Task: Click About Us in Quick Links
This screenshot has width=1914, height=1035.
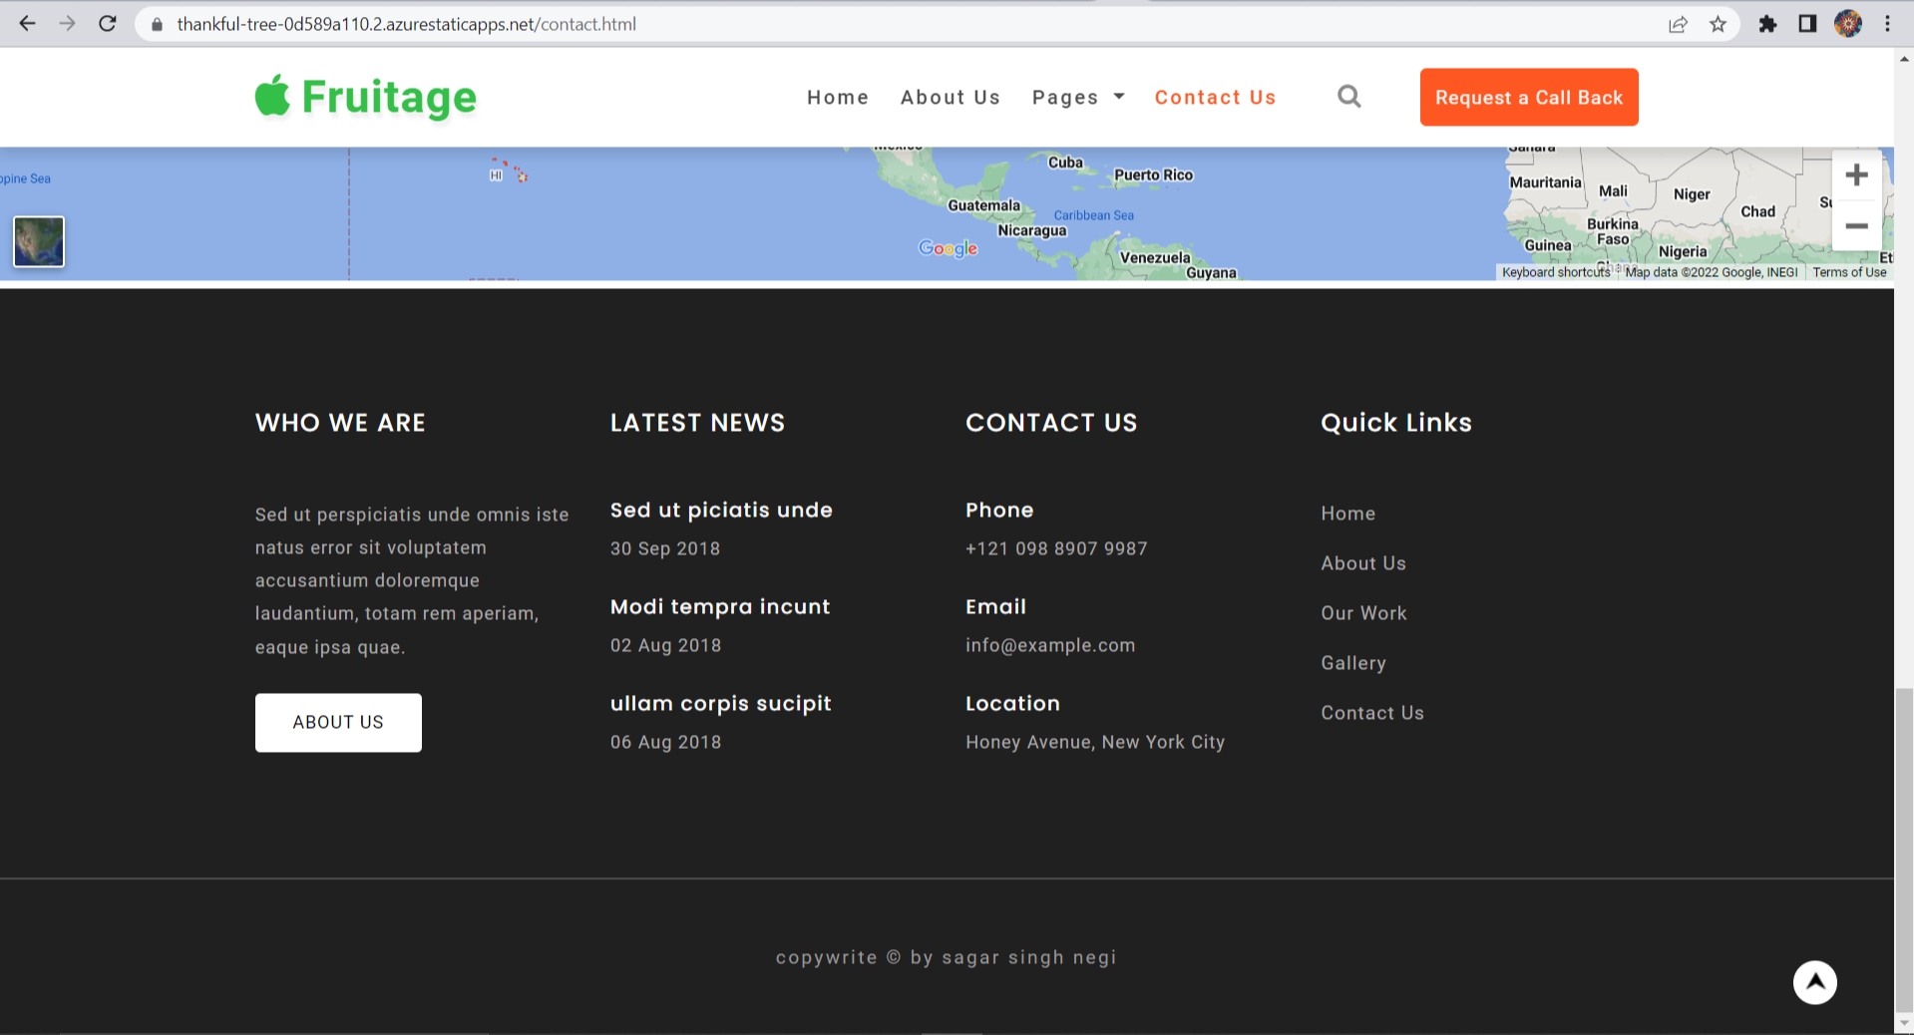Action: pos(1363,563)
